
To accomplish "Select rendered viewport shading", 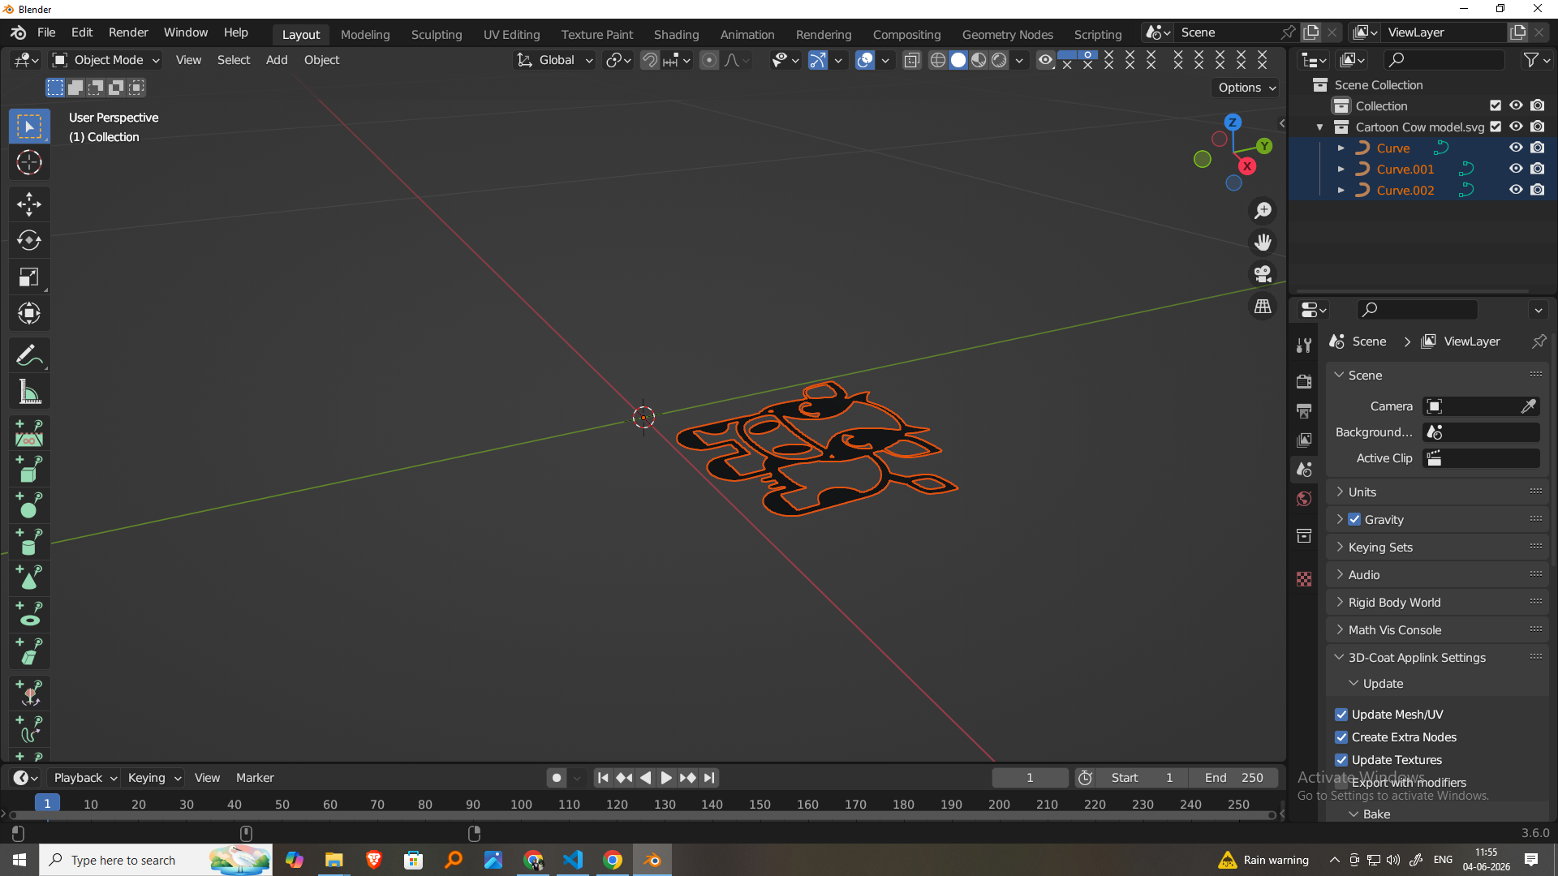I will pos(999,60).
